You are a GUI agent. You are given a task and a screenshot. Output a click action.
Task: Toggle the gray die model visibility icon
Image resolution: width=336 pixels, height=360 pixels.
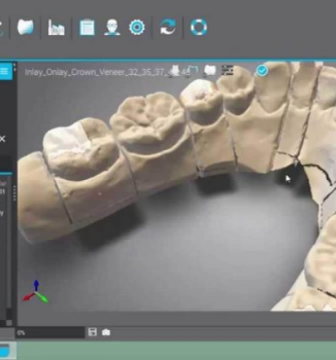click(175, 71)
